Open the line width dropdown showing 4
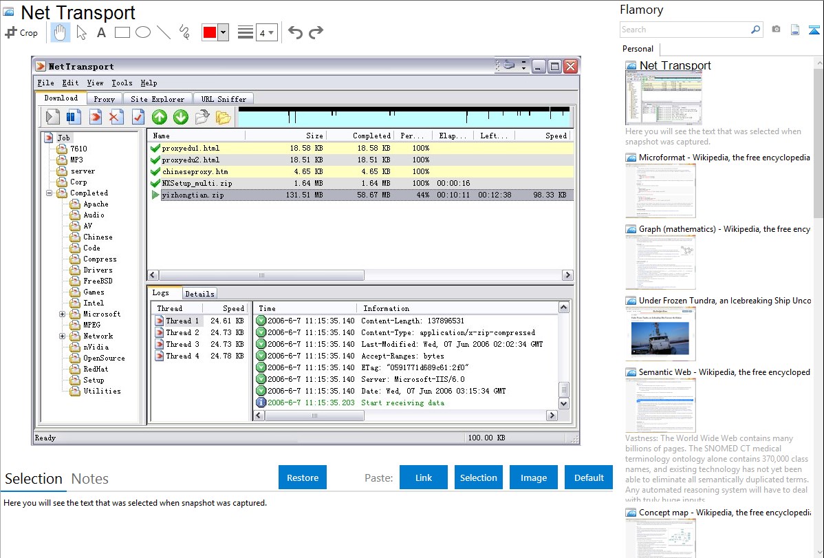Viewport: 824px width, 558px height. (x=266, y=32)
